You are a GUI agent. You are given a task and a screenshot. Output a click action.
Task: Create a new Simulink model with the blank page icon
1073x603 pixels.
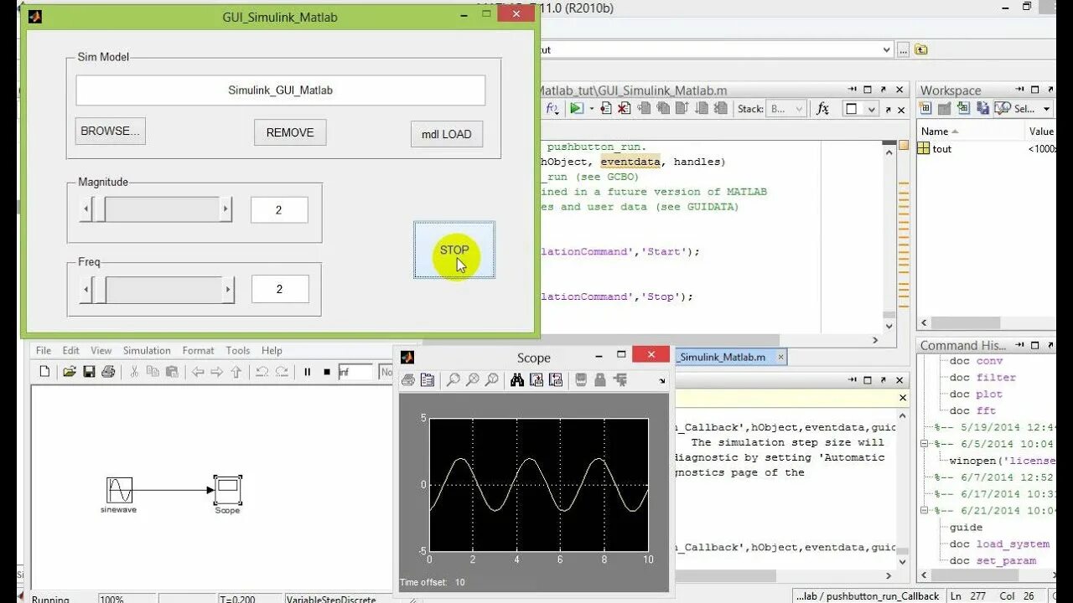coord(44,372)
